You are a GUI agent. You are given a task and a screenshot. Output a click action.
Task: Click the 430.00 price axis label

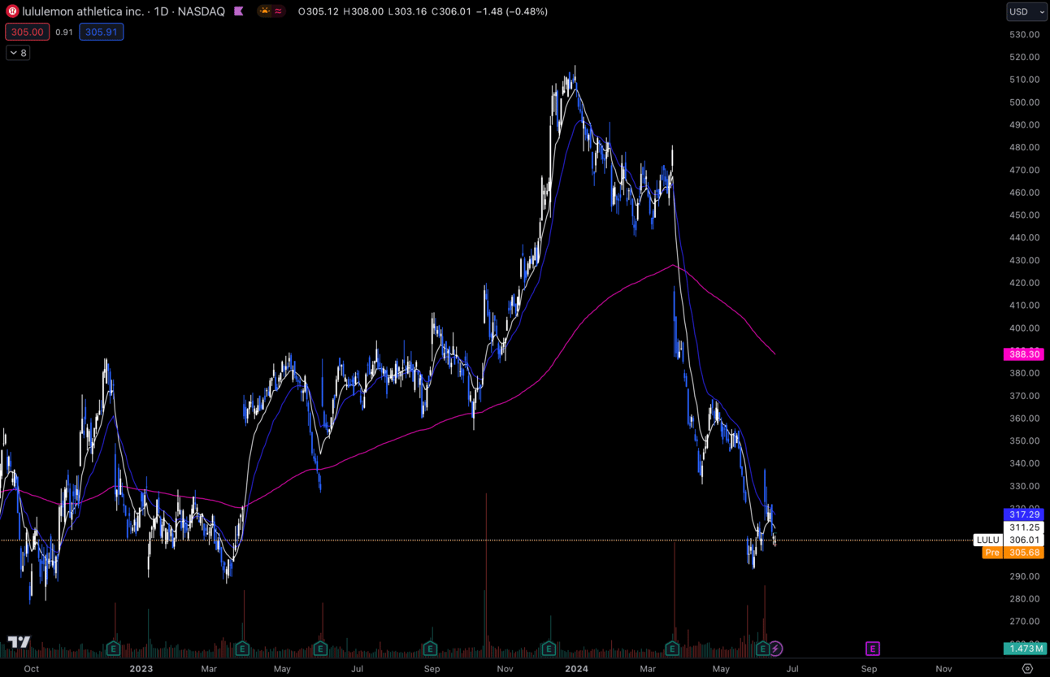click(x=1024, y=260)
